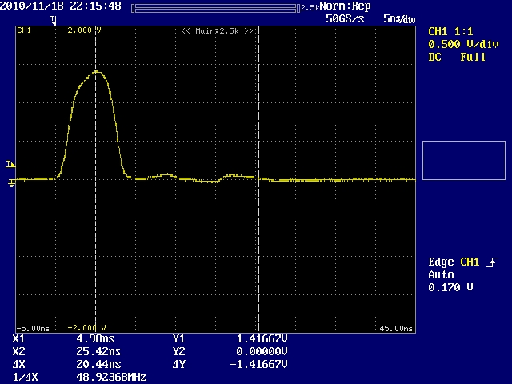Click the DC coupling setting
Image resolution: width=512 pixels, height=384 pixels.
tap(436, 58)
